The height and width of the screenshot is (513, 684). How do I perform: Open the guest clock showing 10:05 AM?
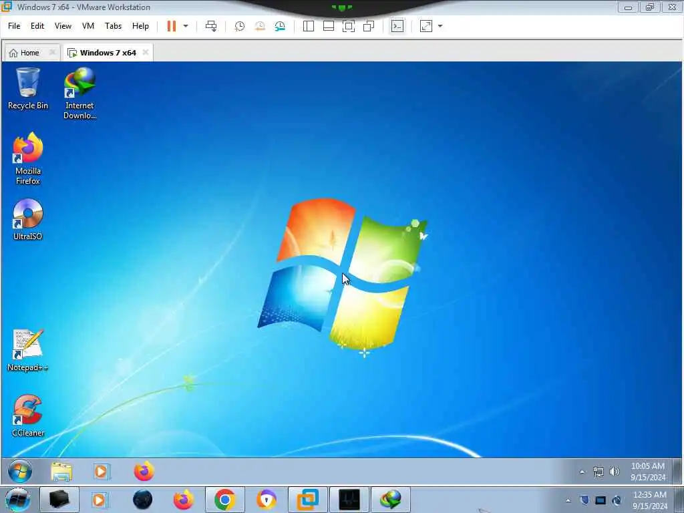[x=648, y=472]
